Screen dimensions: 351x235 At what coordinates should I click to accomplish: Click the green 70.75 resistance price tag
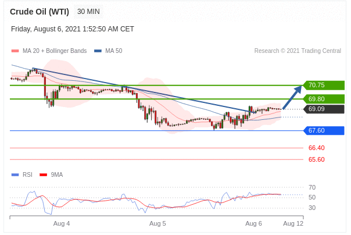click(323, 85)
